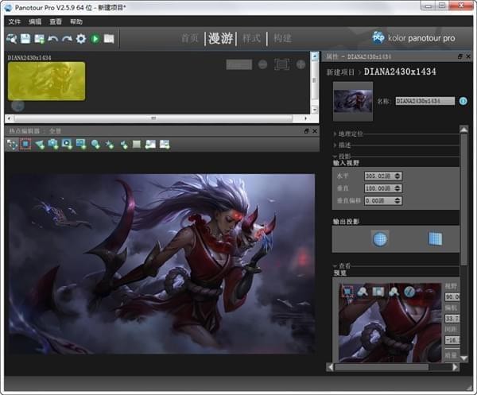The height and width of the screenshot is (395, 477).
Task: Go to the 构建 tab
Action: click(282, 37)
